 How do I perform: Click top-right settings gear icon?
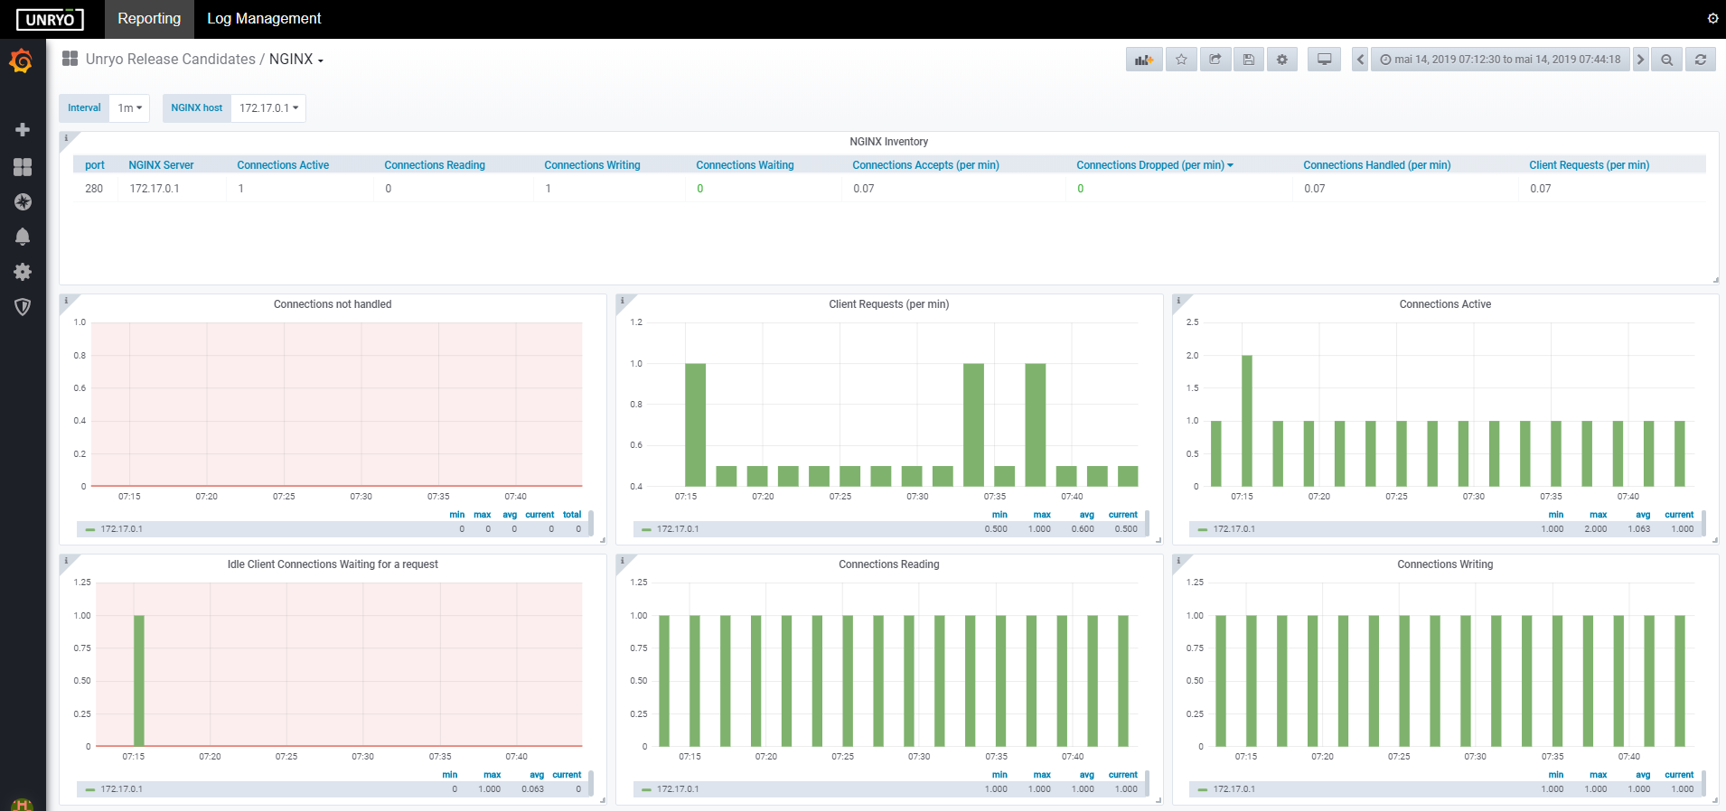pyautogui.click(x=1712, y=18)
